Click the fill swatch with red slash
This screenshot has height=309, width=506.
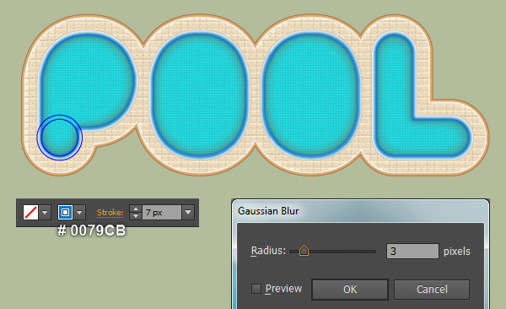click(30, 213)
